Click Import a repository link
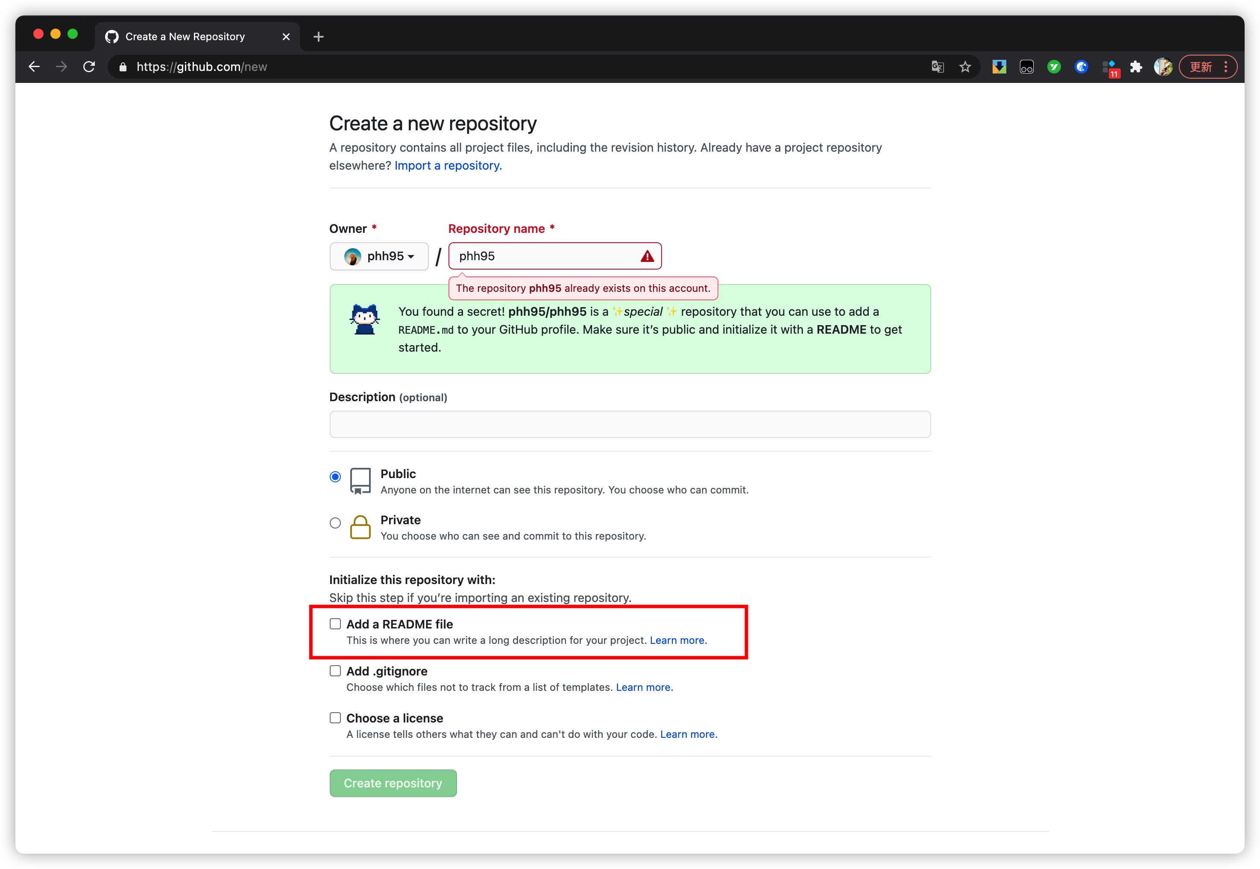The width and height of the screenshot is (1260, 869). 448,165
